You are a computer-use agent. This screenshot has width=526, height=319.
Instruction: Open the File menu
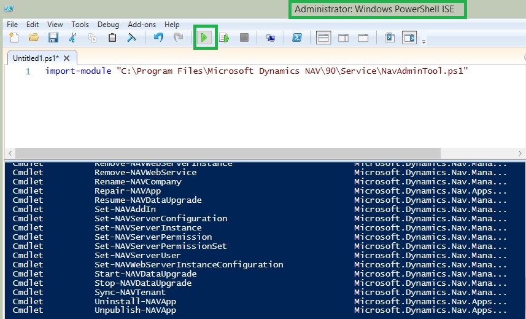[12, 25]
